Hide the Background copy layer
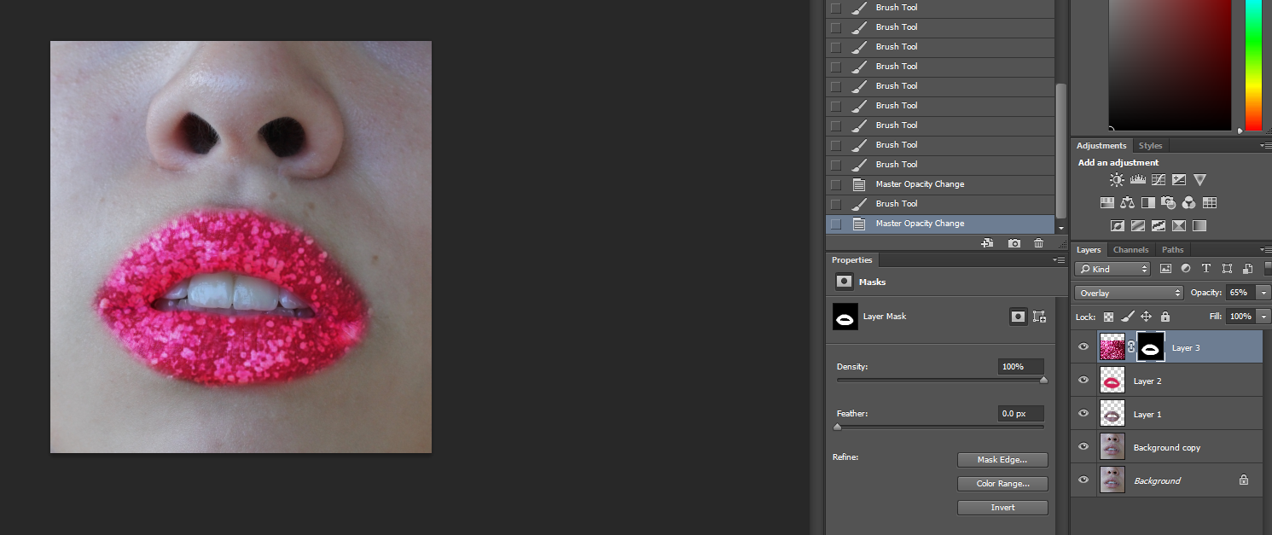Image resolution: width=1272 pixels, height=535 pixels. [x=1083, y=446]
